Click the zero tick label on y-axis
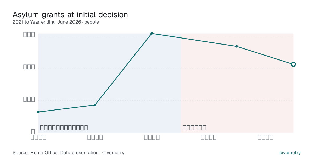 point(33,132)
